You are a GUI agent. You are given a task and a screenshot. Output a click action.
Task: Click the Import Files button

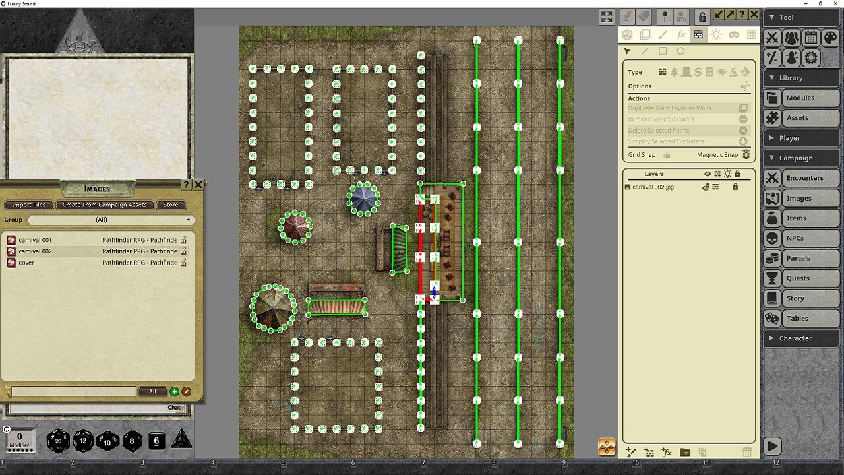(28, 205)
